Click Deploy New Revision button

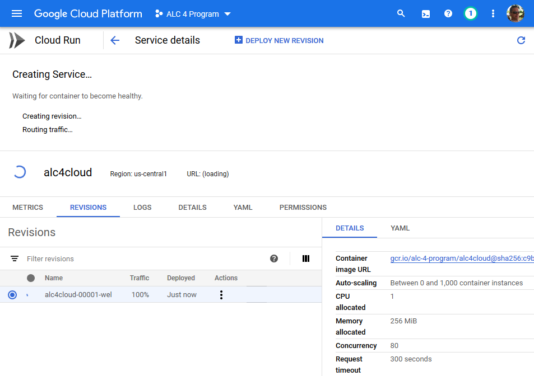[x=279, y=40]
